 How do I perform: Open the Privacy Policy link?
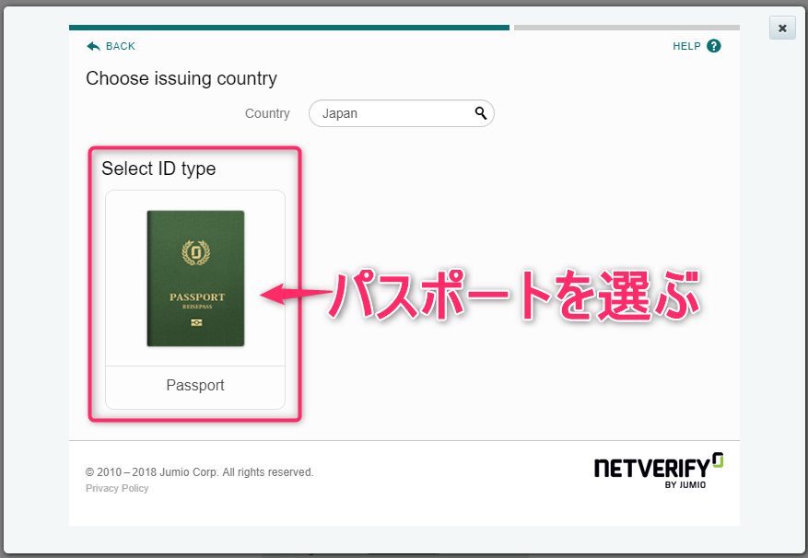point(117,488)
